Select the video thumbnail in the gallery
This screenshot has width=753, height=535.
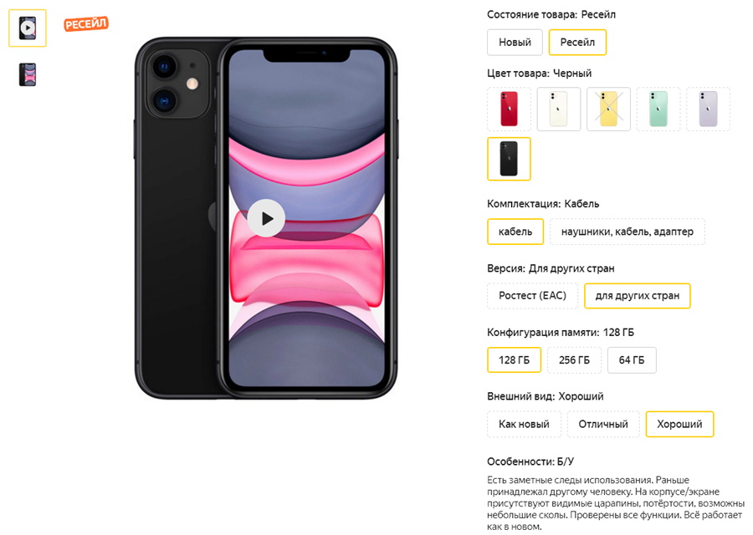pyautogui.click(x=28, y=28)
